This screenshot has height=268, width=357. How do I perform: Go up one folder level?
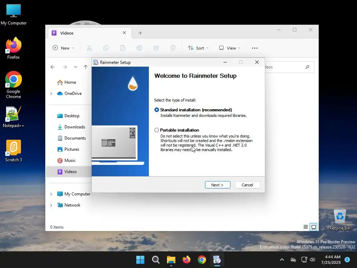pos(86,67)
